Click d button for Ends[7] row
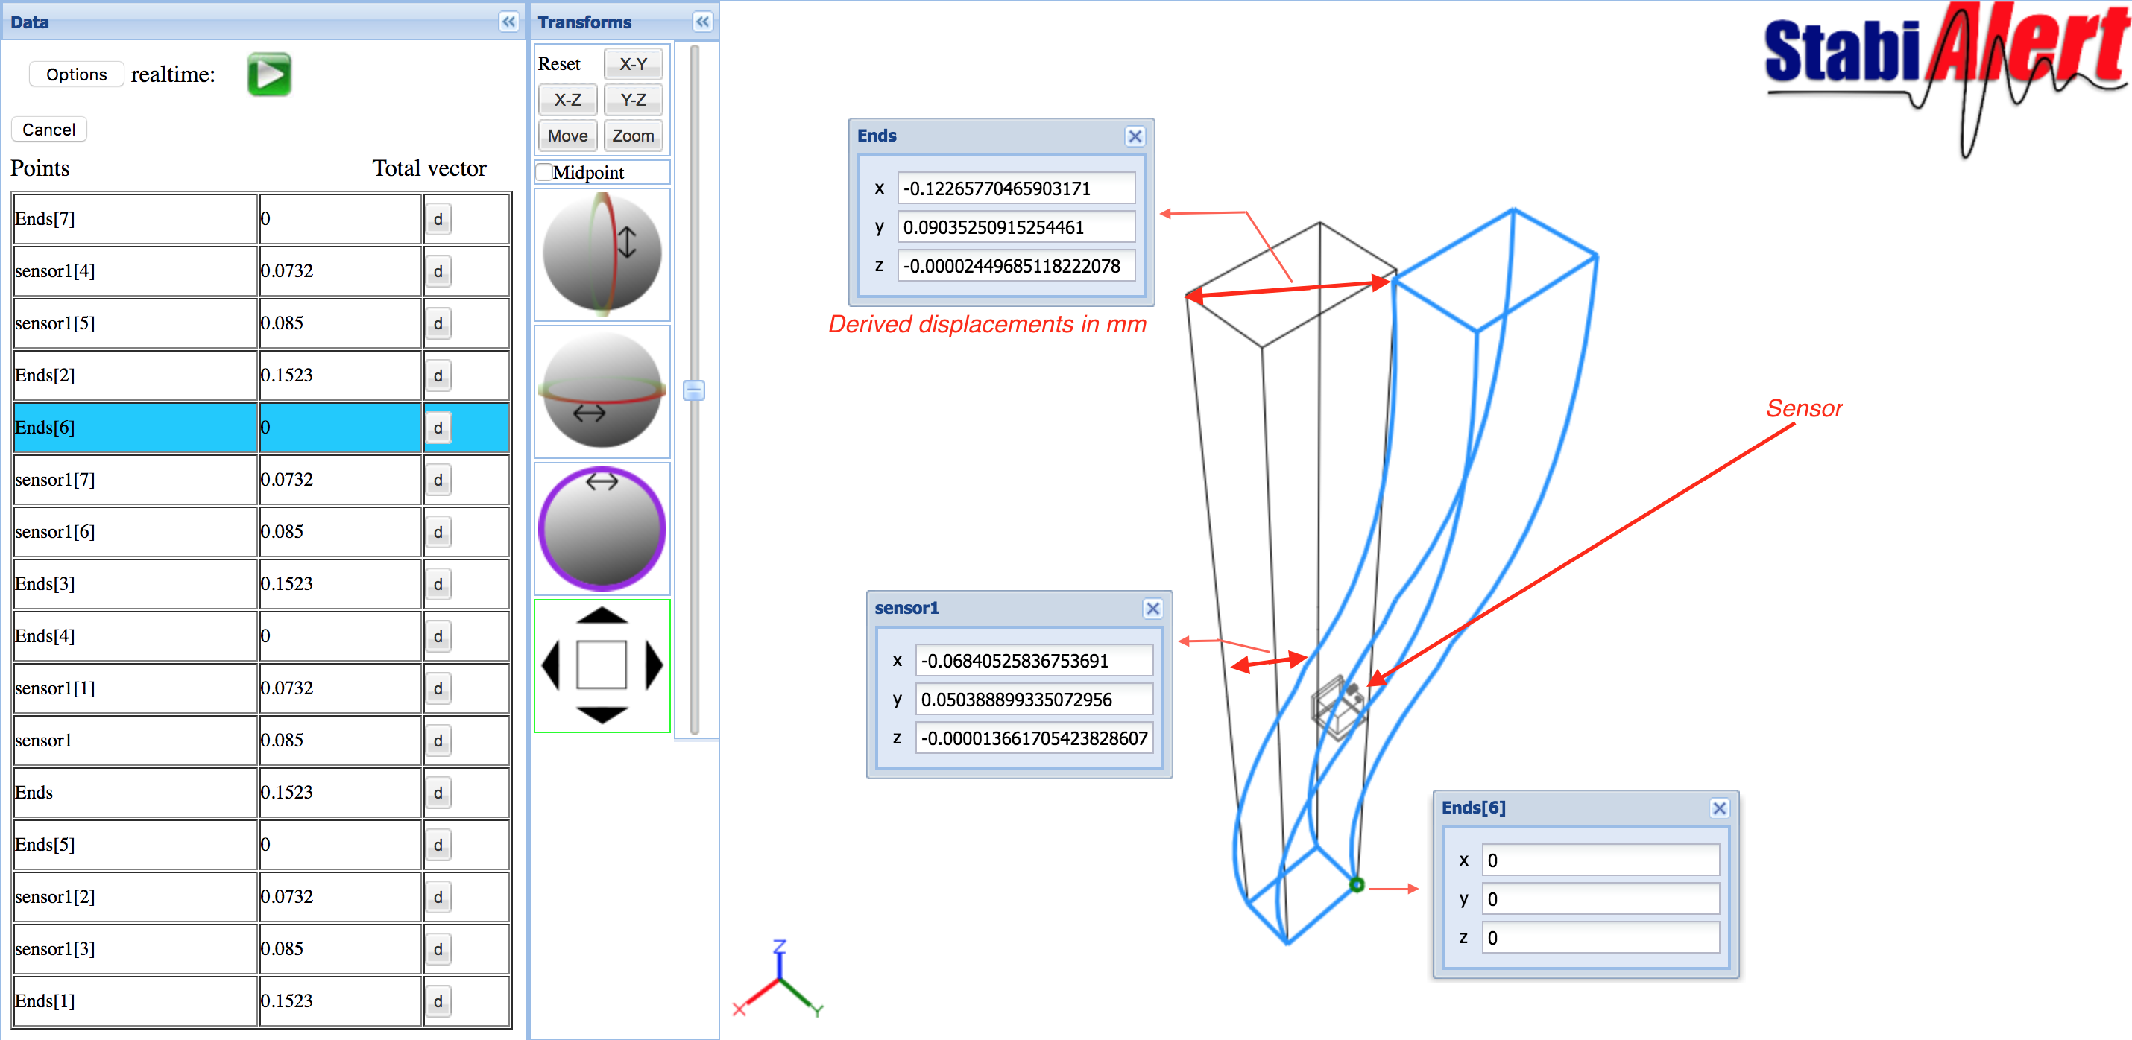Viewport: 2132px width, 1040px height. [438, 219]
